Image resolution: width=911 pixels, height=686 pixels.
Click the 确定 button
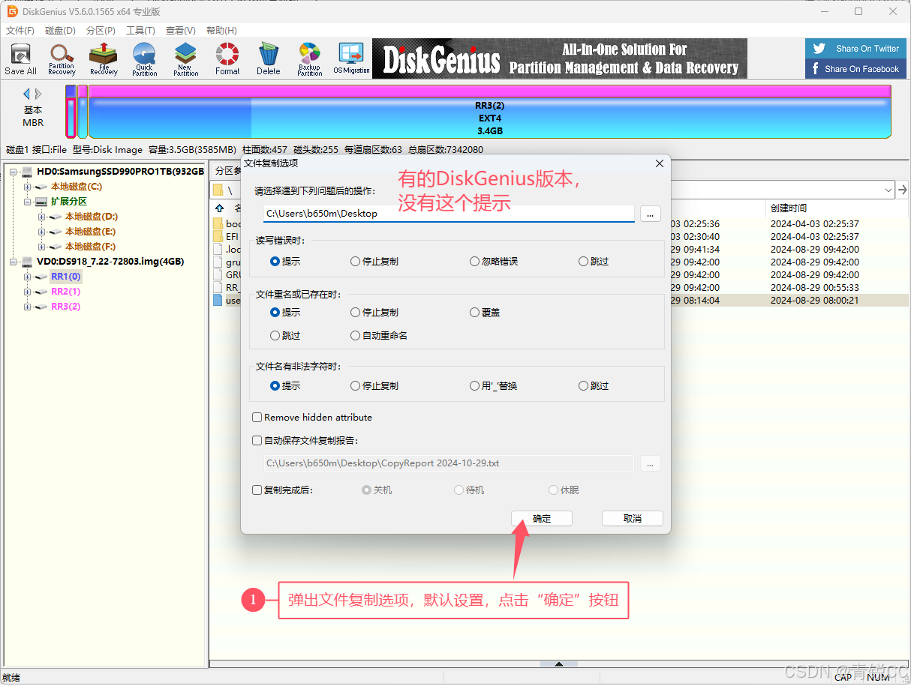pos(542,519)
